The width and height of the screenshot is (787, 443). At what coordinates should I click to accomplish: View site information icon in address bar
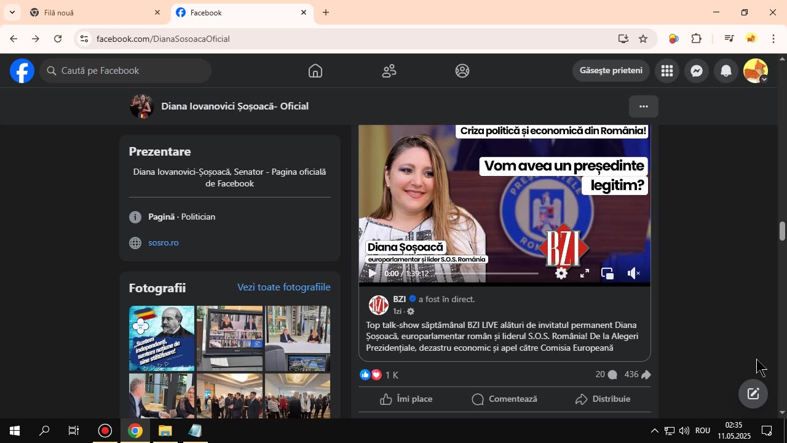(x=84, y=39)
